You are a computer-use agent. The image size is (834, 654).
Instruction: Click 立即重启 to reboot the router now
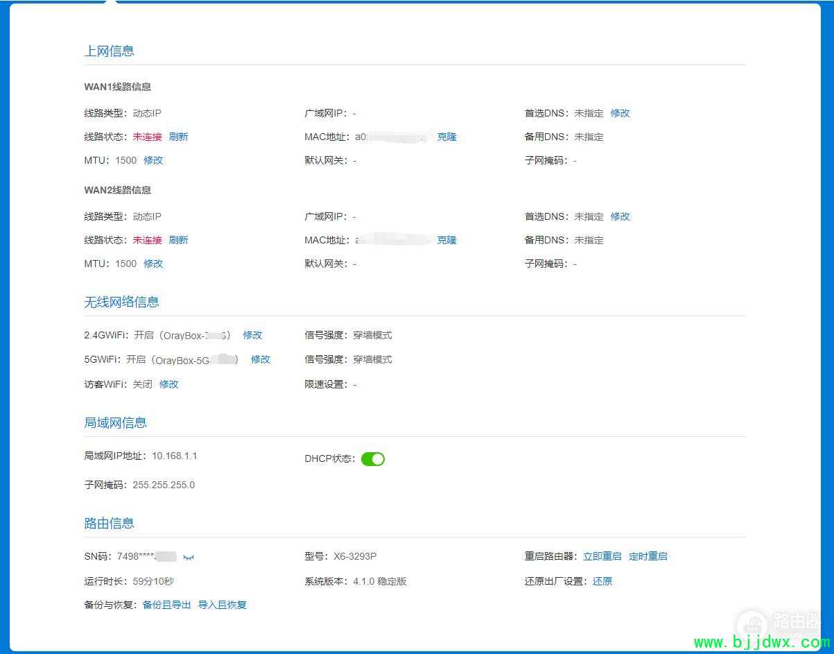point(602,556)
